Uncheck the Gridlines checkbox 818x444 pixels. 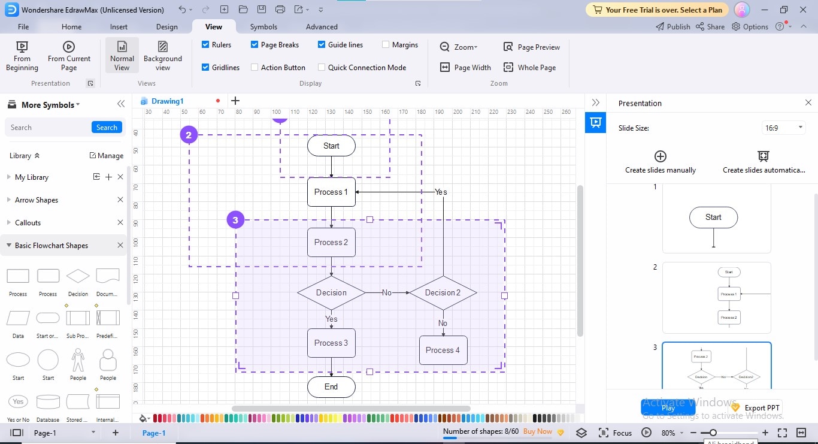205,68
